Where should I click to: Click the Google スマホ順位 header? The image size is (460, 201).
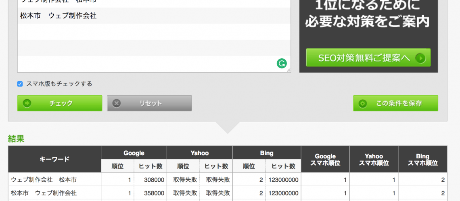(325, 160)
